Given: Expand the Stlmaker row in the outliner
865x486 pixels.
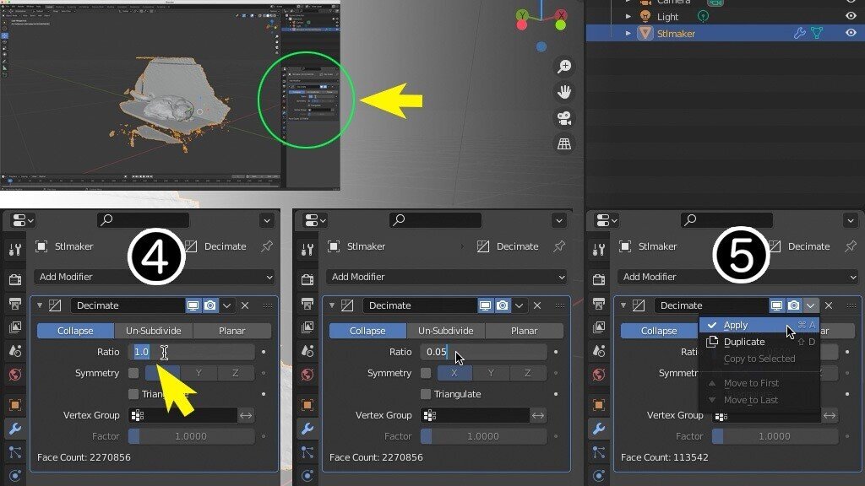Looking at the screenshot, I should tap(628, 34).
